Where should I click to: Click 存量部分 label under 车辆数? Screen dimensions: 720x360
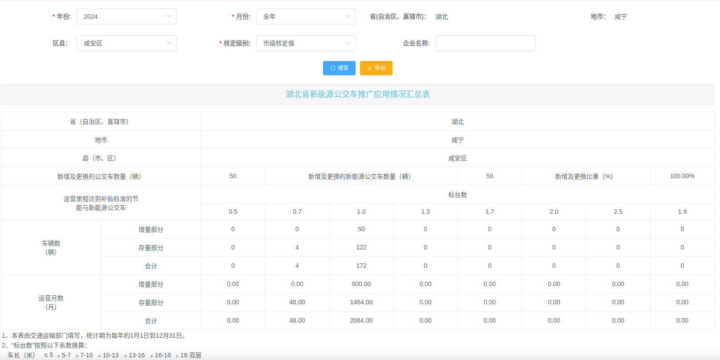click(x=151, y=248)
